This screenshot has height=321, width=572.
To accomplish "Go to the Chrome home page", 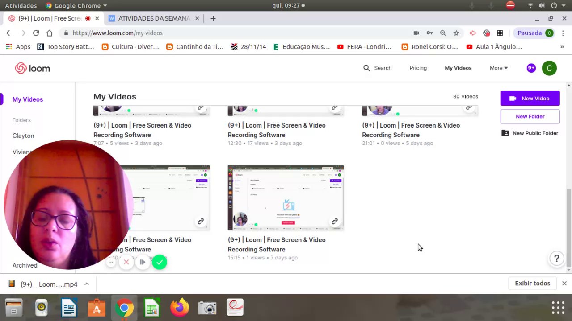I will tap(49, 33).
